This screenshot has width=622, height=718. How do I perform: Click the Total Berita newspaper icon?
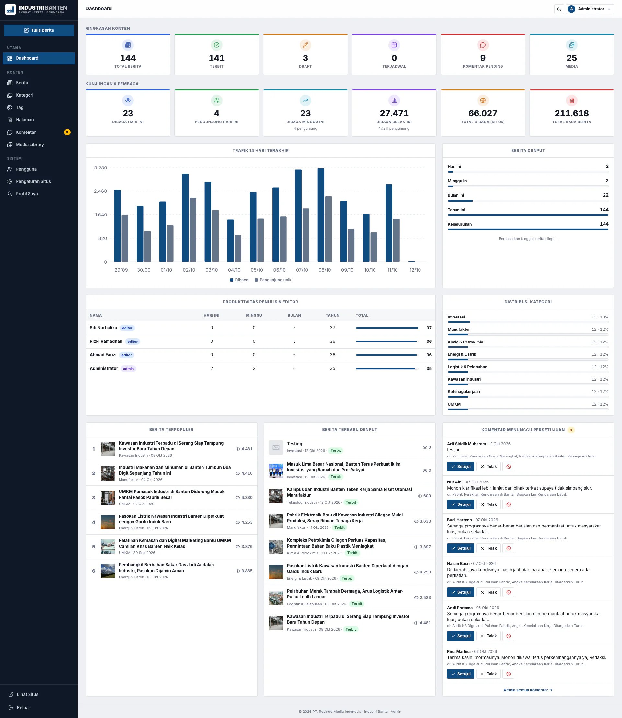point(128,45)
